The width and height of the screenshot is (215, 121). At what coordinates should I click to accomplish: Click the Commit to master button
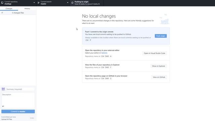point(18,111)
